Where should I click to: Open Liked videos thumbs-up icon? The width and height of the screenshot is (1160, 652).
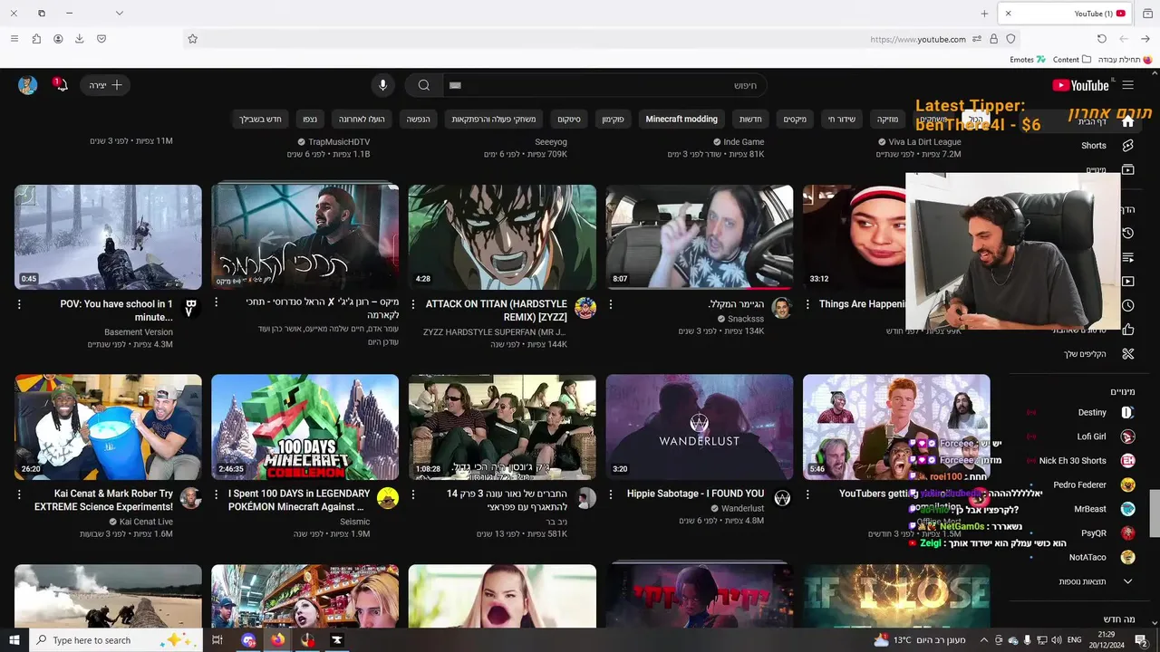(x=1128, y=330)
